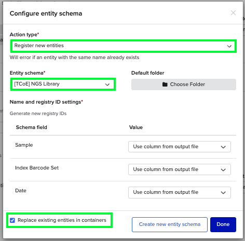Close the Configure entity schema dialog
Viewport: 245px width, 241px height.
[233, 13]
